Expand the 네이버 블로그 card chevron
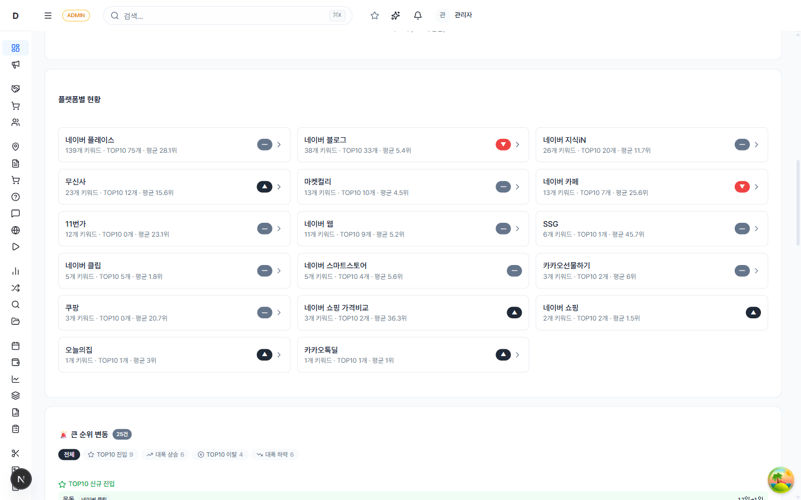This screenshot has width=801, height=500. click(517, 144)
